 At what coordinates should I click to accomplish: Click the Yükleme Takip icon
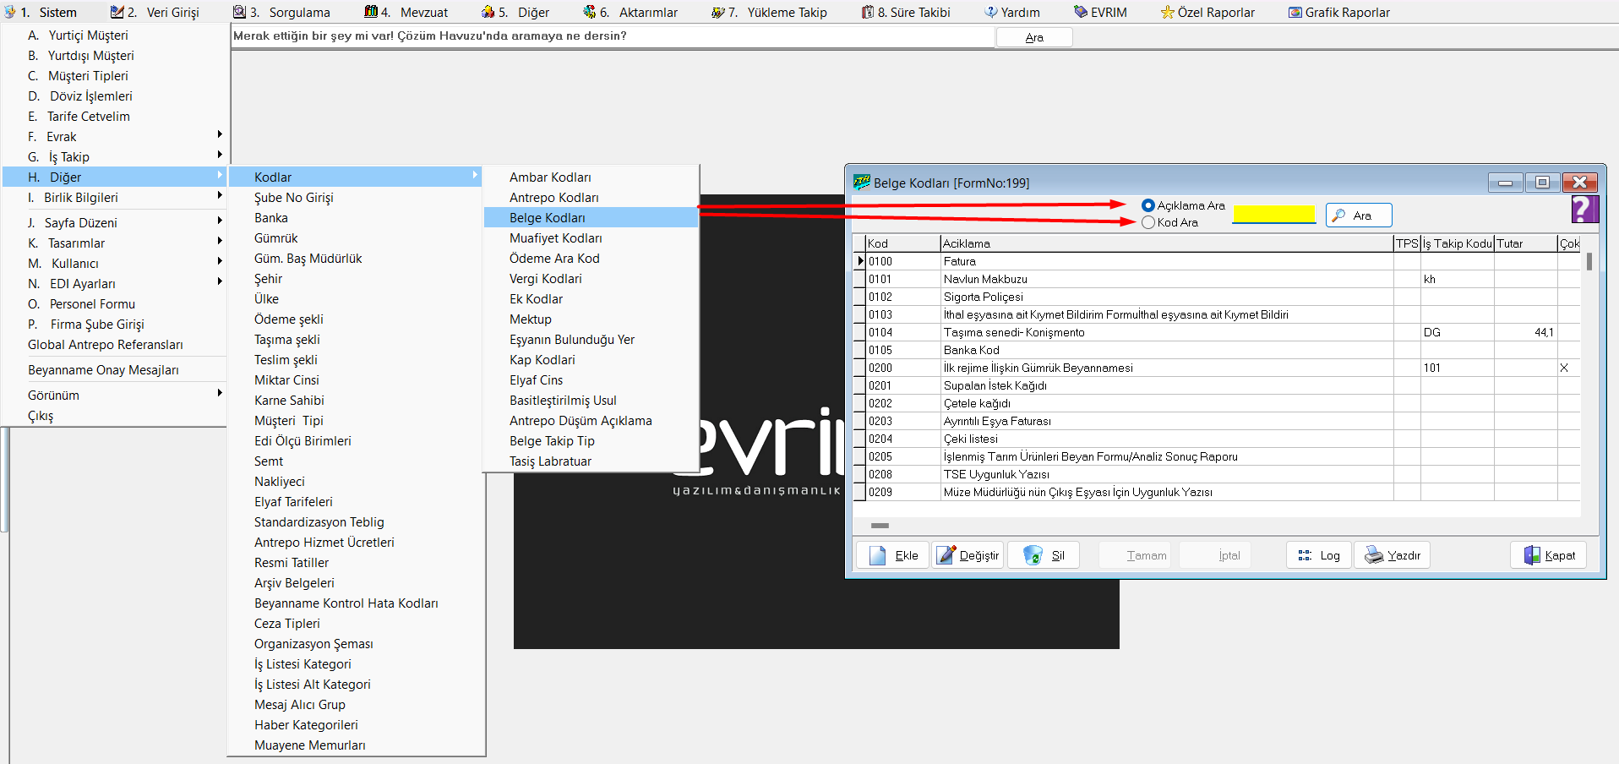(717, 12)
